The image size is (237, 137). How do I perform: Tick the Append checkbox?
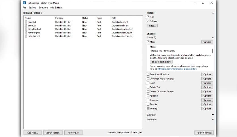(148, 96)
